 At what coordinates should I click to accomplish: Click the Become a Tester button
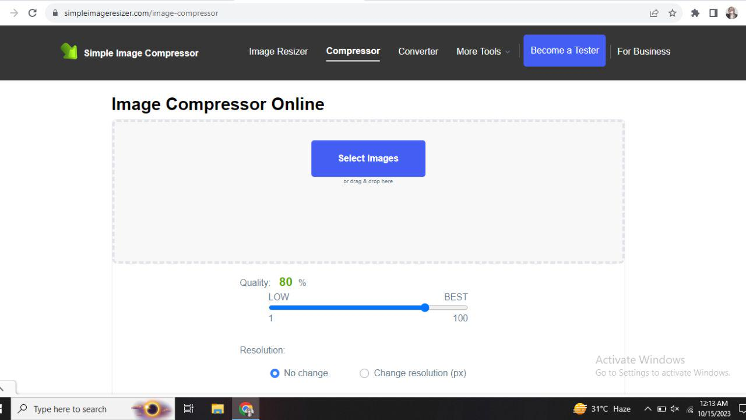tap(564, 50)
